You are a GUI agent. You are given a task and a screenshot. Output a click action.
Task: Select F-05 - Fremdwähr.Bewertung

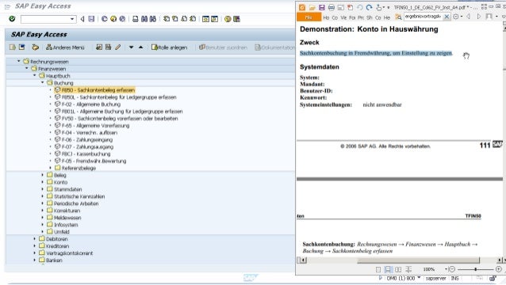click(94, 161)
